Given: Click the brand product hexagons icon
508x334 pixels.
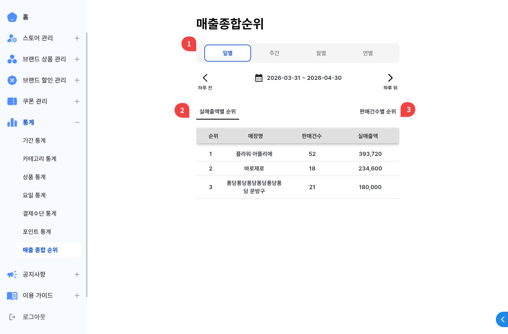Looking at the screenshot, I should point(12,59).
